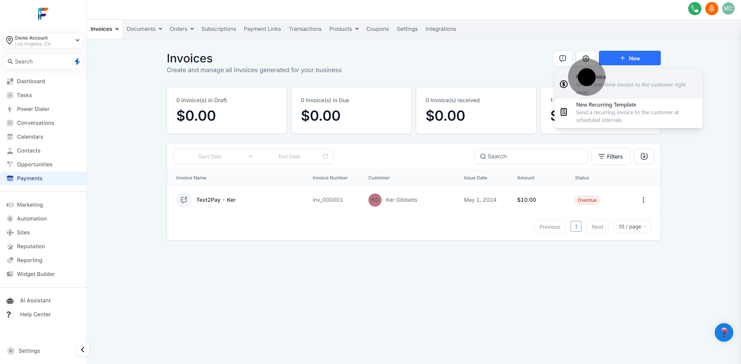Image resolution: width=741 pixels, height=364 pixels.
Task: Collapse the sidebar with arrow icon
Action: point(83,350)
